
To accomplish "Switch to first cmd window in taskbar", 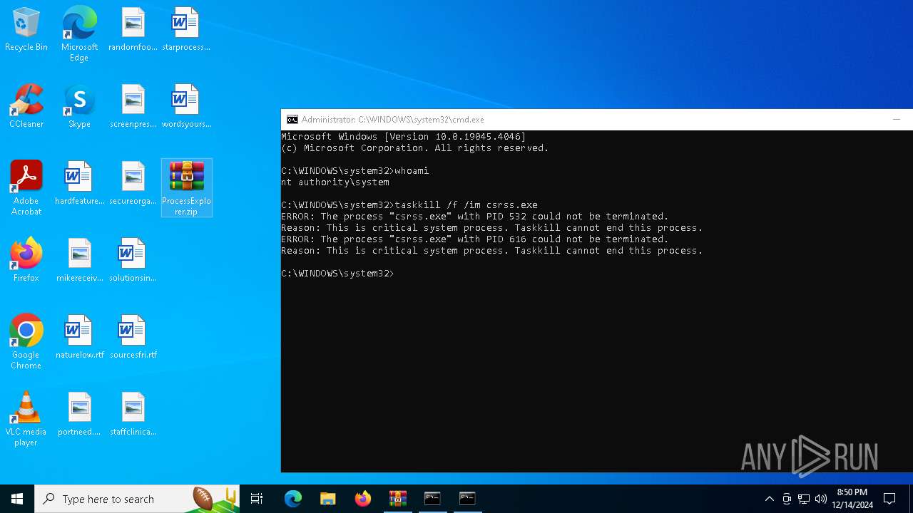I will click(432, 499).
